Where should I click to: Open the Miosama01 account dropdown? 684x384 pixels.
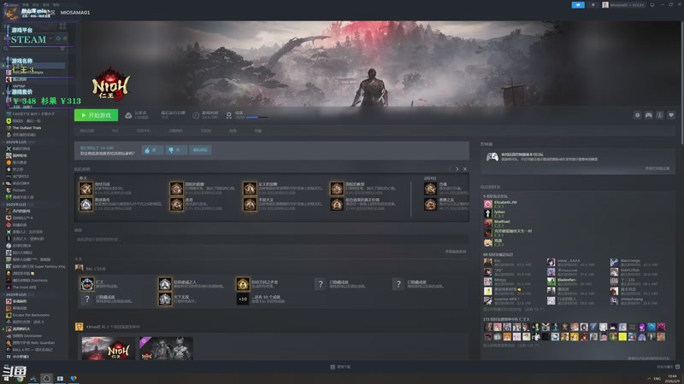coord(622,5)
